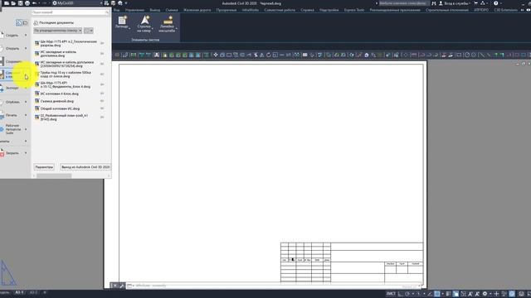Image resolution: width=531 pixels, height=298 pixels.
Task: Click the magnifier icon in command search box
Action: 107,12
